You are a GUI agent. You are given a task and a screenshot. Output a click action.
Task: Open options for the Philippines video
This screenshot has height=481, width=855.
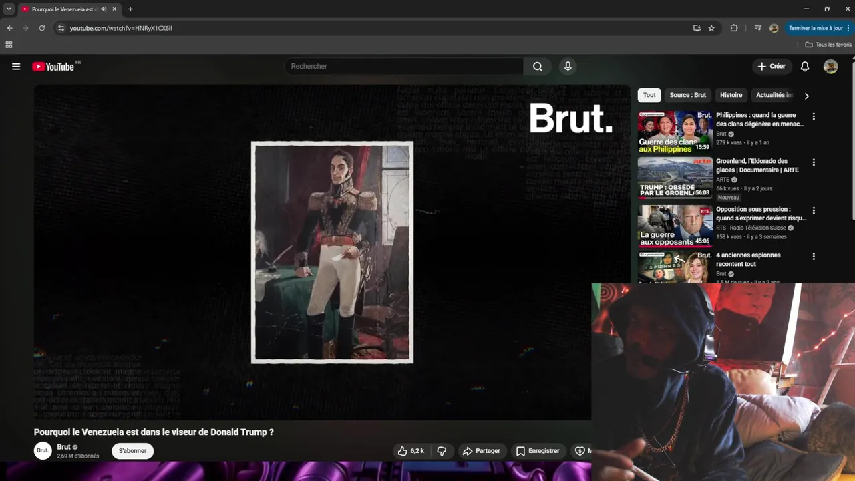point(814,116)
